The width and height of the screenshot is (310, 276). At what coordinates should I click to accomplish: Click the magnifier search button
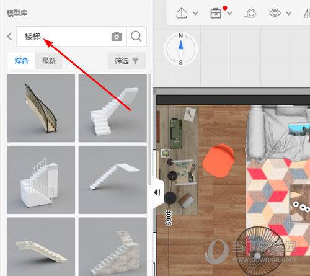136,37
